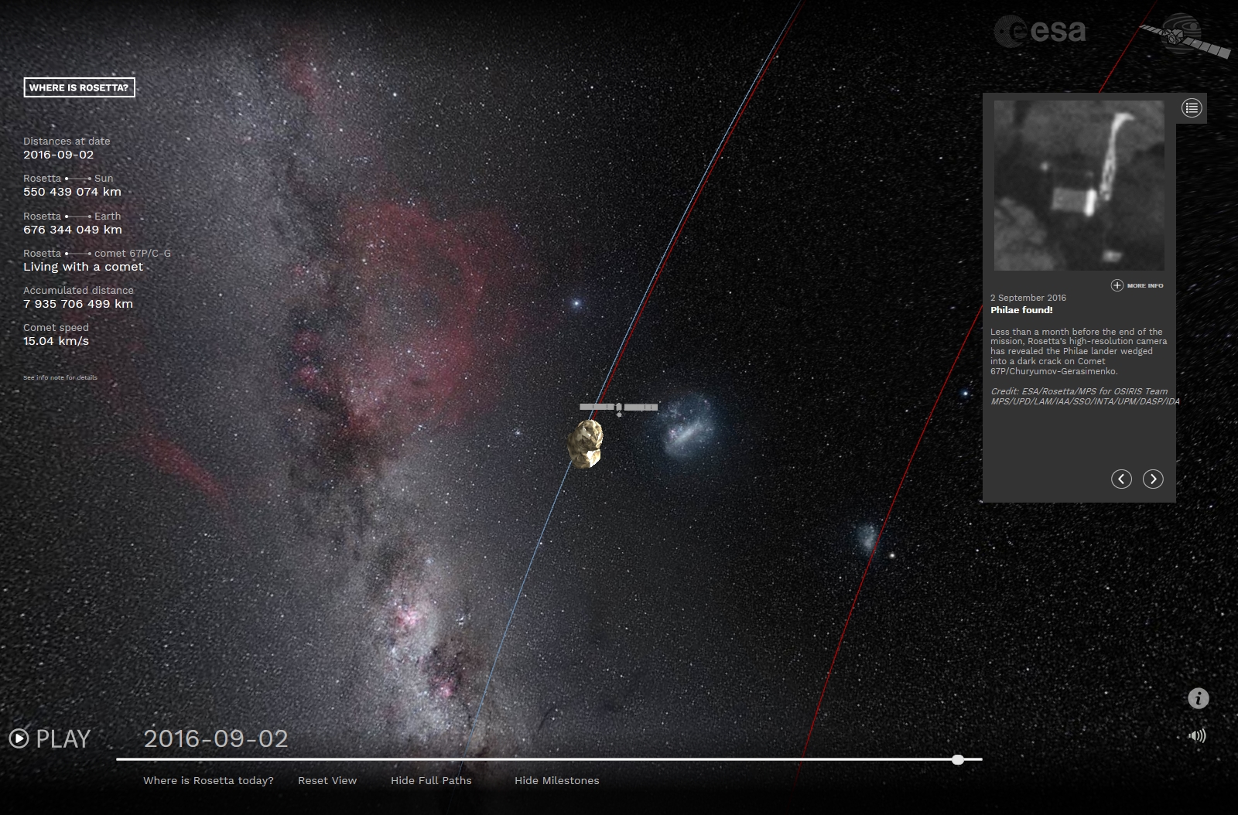Expand milestone with MORE INFO plus icon

(x=1117, y=285)
